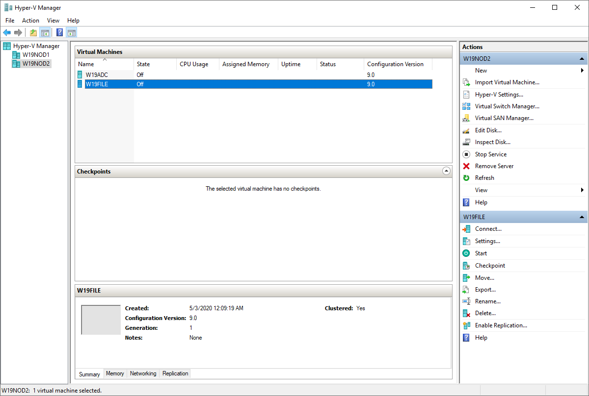
Task: Collapse the W19NOD2 actions section arrow
Action: (x=582, y=59)
